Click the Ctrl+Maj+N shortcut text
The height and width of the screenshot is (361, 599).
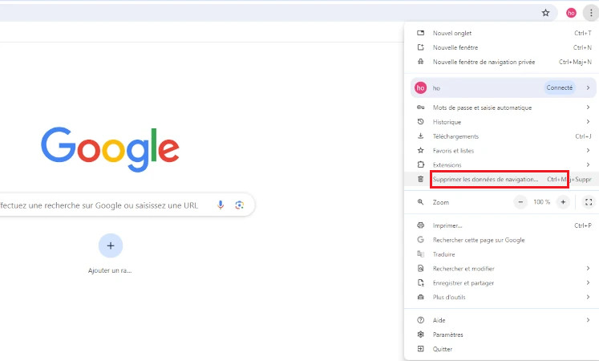[575, 62]
